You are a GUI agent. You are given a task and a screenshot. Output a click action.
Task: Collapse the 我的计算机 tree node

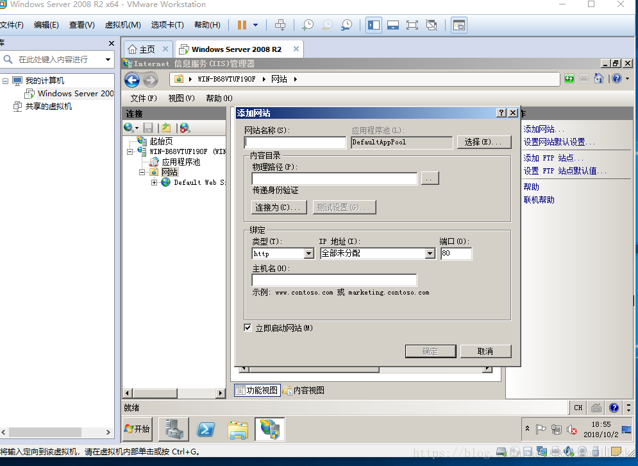pos(6,81)
